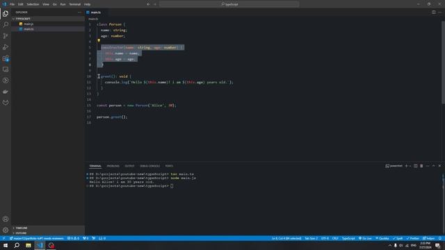Click the powershell terminal label
Screen dimensions: 445x250
click(394, 166)
